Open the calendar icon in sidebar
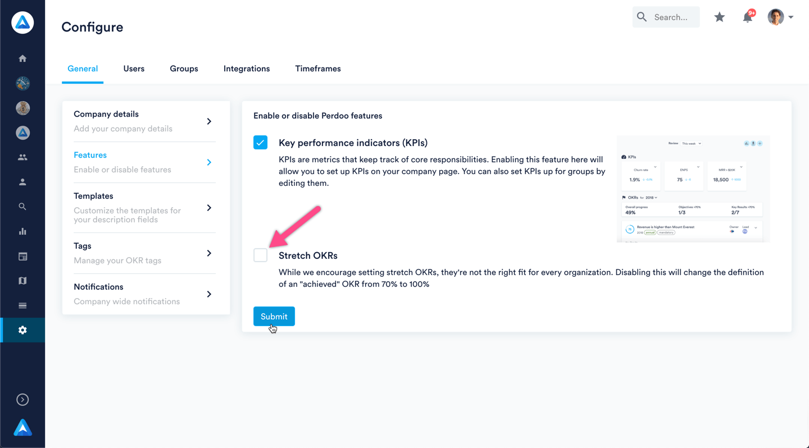809x448 pixels. pos(22,256)
